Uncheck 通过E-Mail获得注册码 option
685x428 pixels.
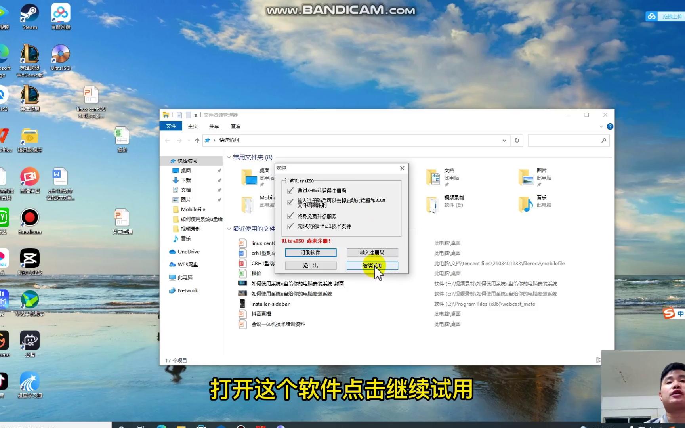pos(290,190)
